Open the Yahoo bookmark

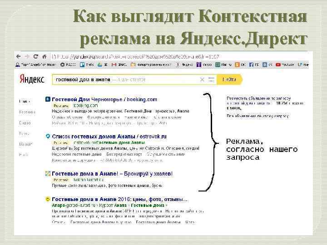point(204,65)
